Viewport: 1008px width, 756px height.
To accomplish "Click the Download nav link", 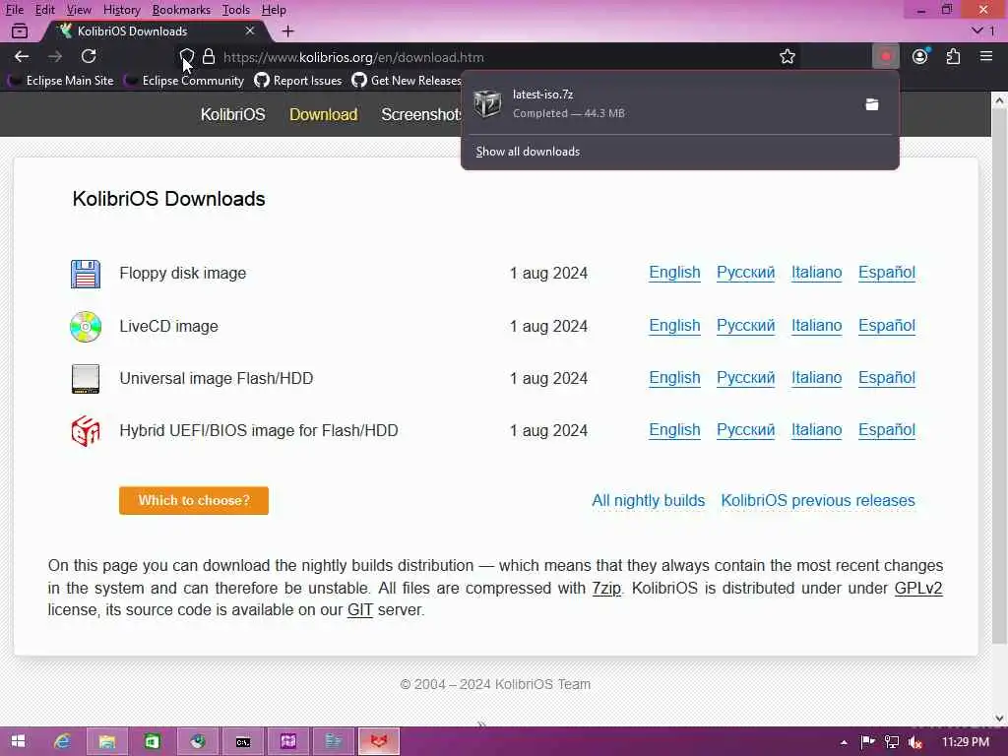I will tap(323, 114).
